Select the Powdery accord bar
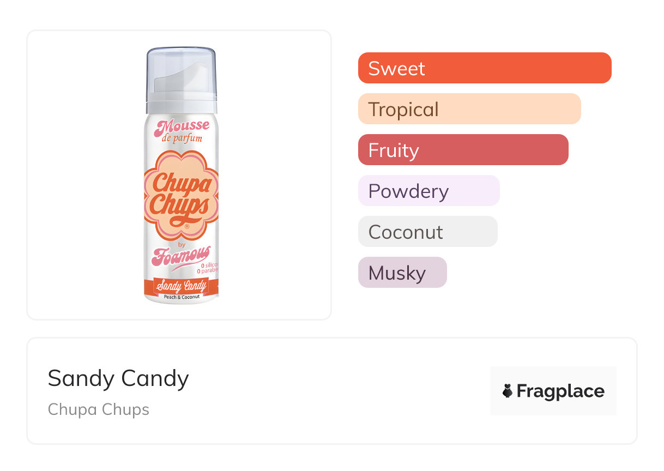Image resolution: width=664 pixels, height=471 pixels. 428,191
